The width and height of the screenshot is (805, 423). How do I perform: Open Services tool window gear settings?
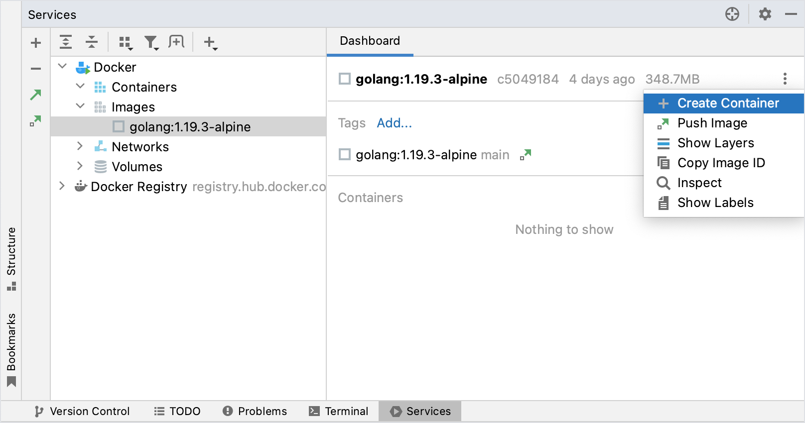tap(765, 14)
